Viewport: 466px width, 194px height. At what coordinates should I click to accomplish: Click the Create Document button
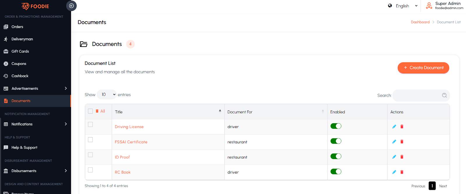coord(423,68)
